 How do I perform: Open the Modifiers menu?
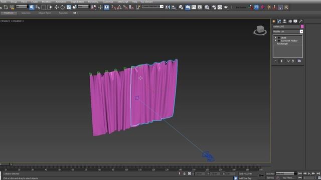tap(47, 1)
